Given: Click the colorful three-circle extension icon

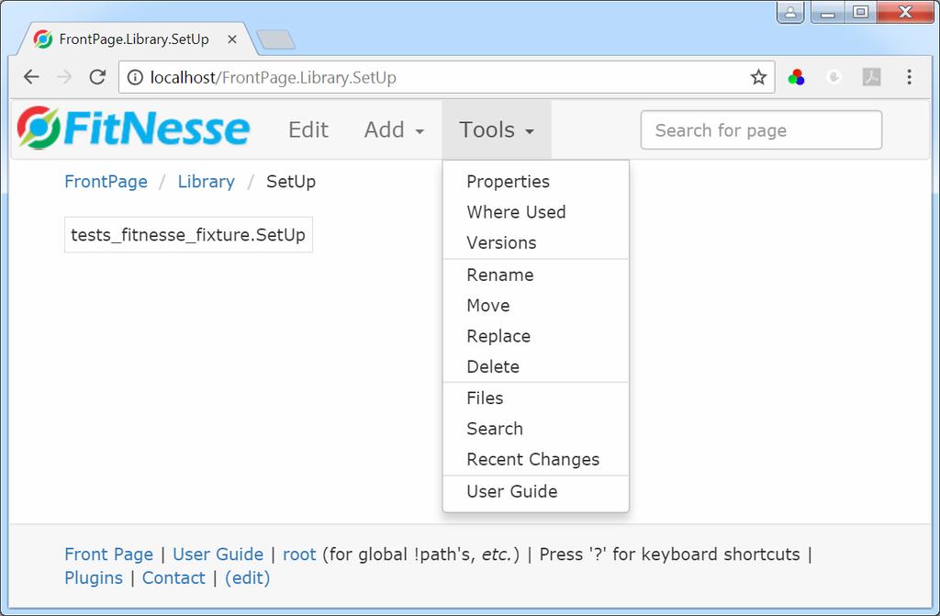Looking at the screenshot, I should coord(796,77).
